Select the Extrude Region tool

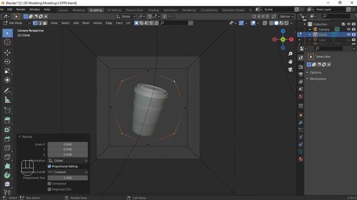tap(7, 120)
